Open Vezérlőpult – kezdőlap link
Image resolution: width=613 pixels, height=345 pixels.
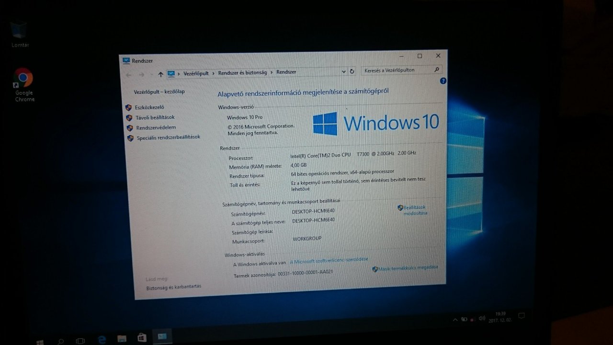[159, 92]
